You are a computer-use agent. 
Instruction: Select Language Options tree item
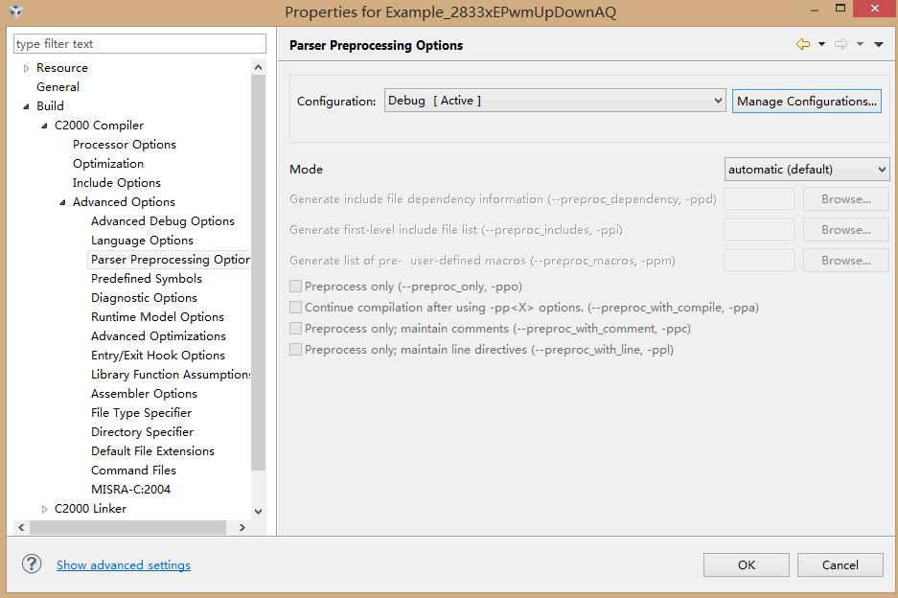[142, 241]
